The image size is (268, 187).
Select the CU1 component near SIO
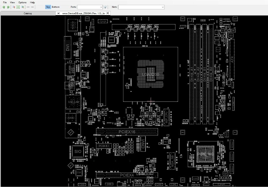(79, 172)
